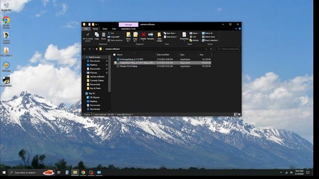
Task: Switch to Large icons view in status bar
Action: [239, 114]
